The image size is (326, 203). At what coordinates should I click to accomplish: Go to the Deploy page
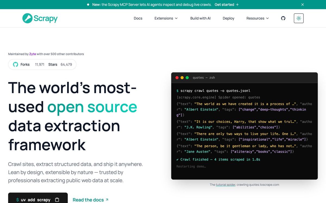tap(228, 18)
